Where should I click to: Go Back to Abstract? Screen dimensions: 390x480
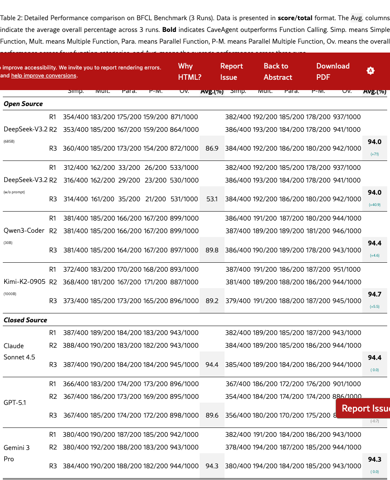click(277, 72)
